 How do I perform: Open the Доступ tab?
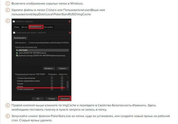tap(24, 27)
